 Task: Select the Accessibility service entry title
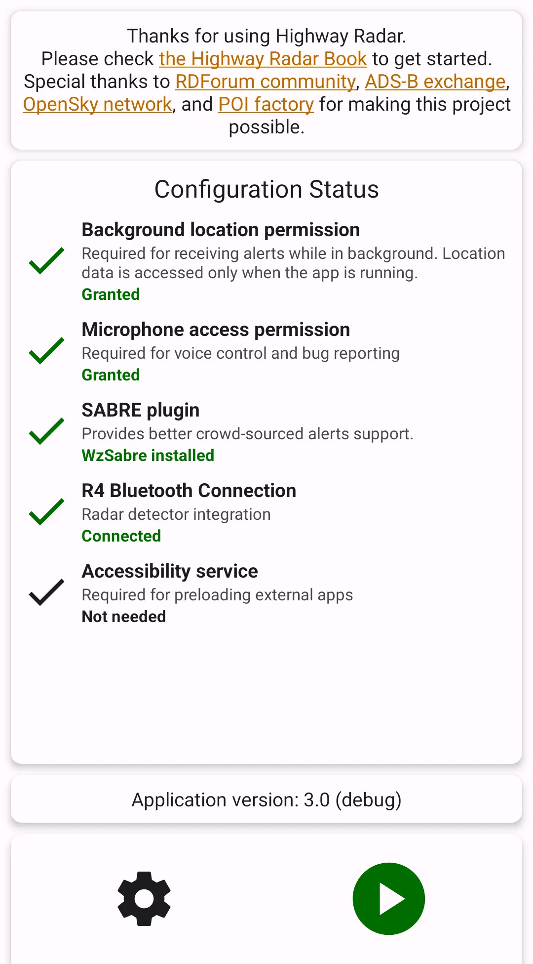[x=170, y=571]
